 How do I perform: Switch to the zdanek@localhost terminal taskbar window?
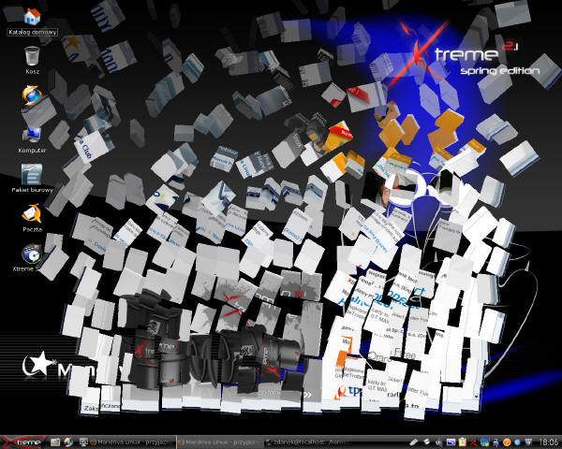(x=308, y=442)
